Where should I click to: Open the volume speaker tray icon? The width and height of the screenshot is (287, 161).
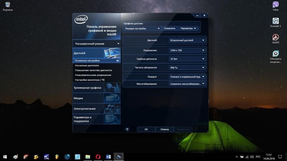pos(252,157)
